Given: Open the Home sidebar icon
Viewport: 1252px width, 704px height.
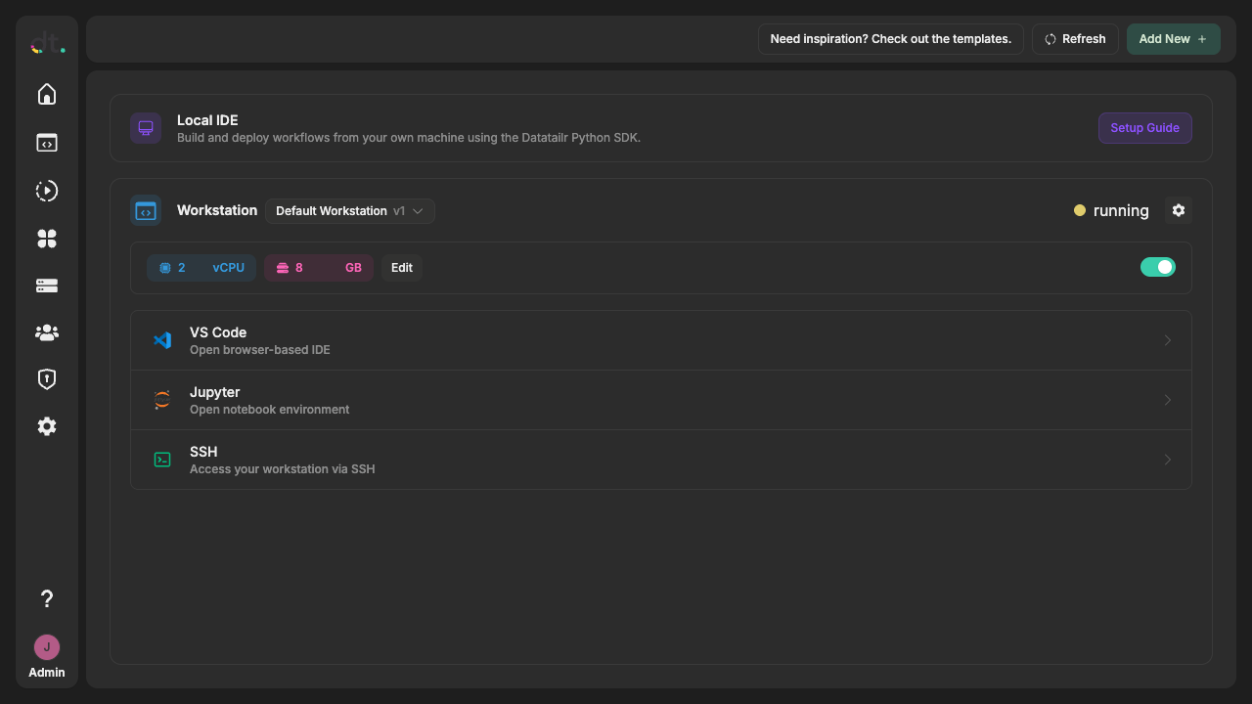Looking at the screenshot, I should [46, 94].
